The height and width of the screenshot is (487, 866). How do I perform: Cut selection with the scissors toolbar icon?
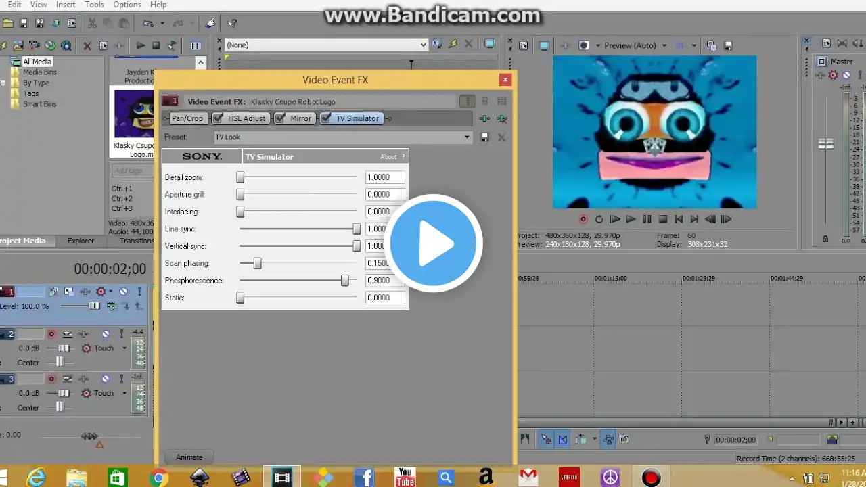click(92, 24)
